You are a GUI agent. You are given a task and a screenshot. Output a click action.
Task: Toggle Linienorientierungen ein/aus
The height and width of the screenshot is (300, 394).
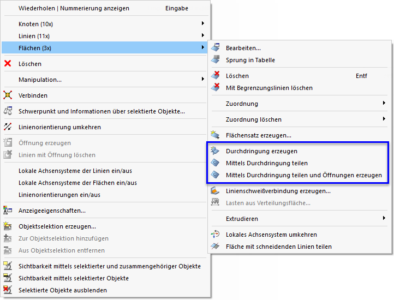point(59,195)
